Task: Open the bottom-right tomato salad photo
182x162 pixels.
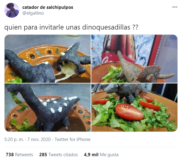Action: click(134, 107)
